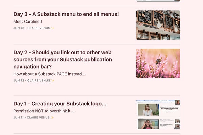The image size is (203, 135).
Task: Open the Day 3 Substack menu post title
Action: click(x=66, y=14)
